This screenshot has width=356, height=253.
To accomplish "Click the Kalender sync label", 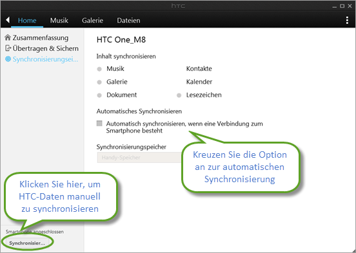I will (x=199, y=82).
